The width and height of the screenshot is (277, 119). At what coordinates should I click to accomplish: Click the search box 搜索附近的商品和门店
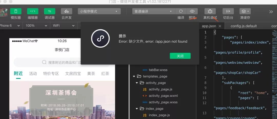tap(62, 62)
